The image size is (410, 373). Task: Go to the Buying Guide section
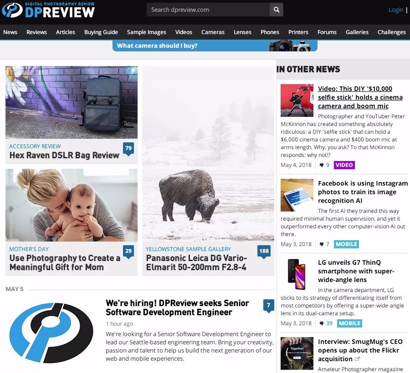coord(101,32)
